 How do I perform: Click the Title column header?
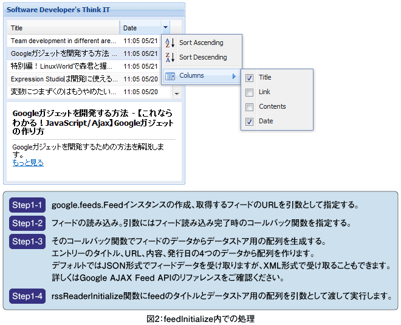click(63, 27)
